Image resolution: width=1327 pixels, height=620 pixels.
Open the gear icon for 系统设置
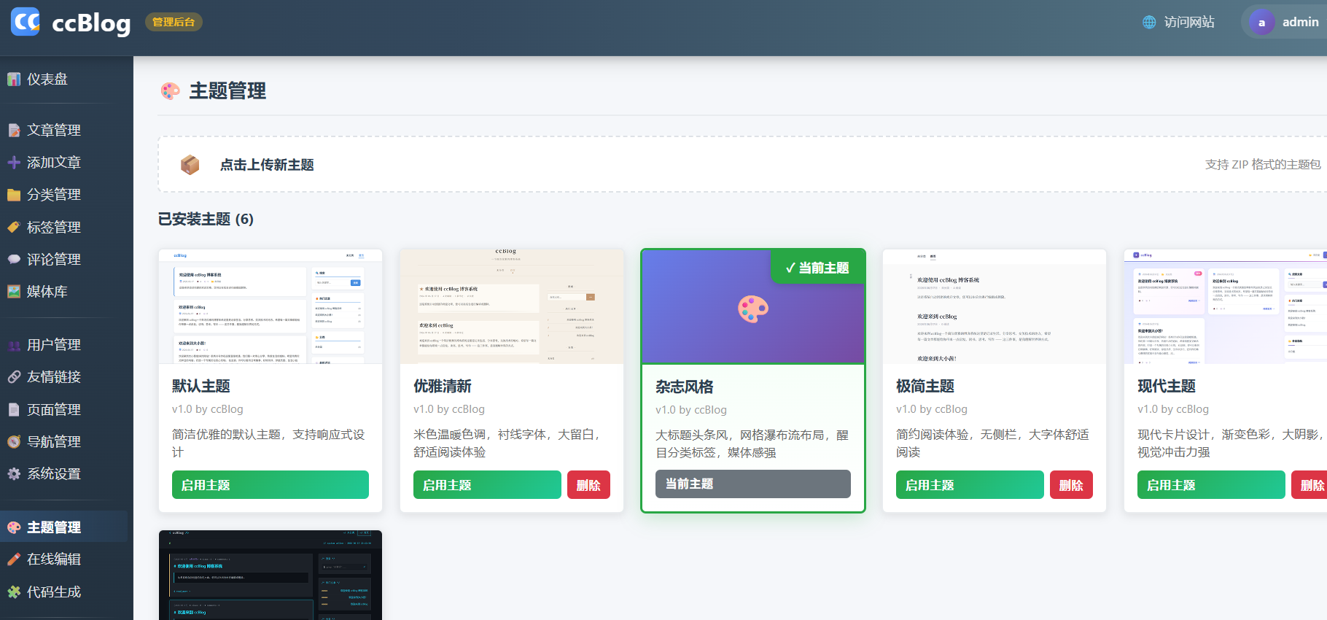point(14,473)
